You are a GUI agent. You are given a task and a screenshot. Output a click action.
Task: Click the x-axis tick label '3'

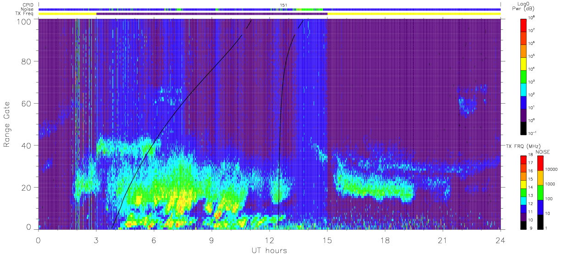(x=96, y=240)
